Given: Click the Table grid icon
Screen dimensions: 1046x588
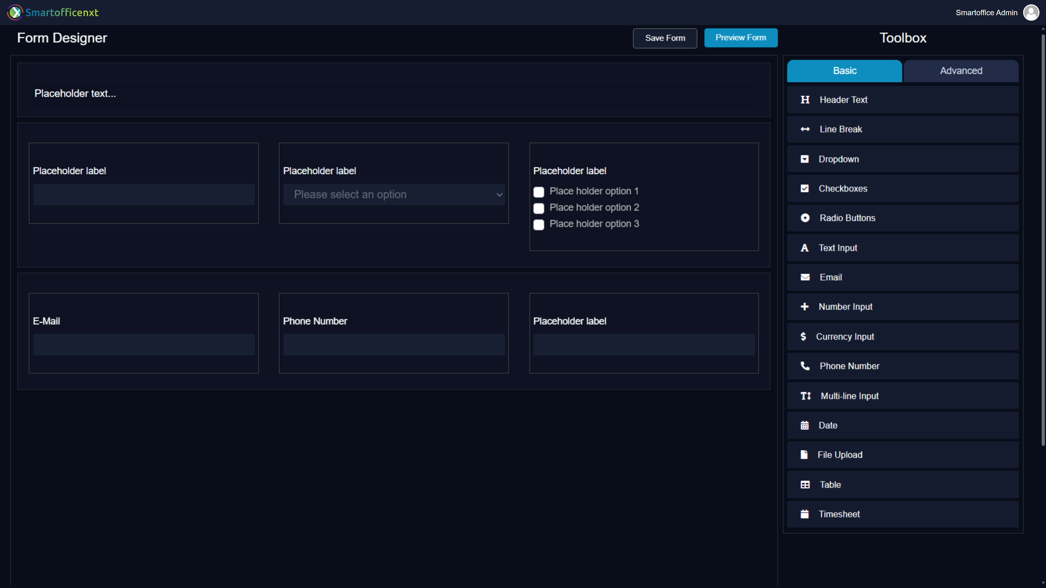Looking at the screenshot, I should 805,485.
